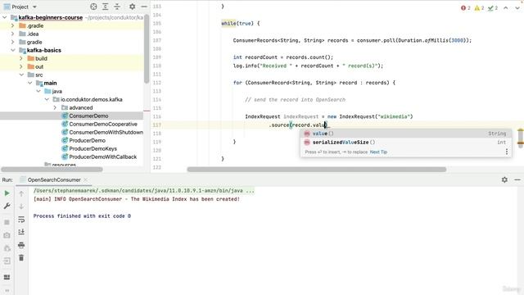Click the print console output icon
Viewport: 524px width, 295px height.
[21, 245]
